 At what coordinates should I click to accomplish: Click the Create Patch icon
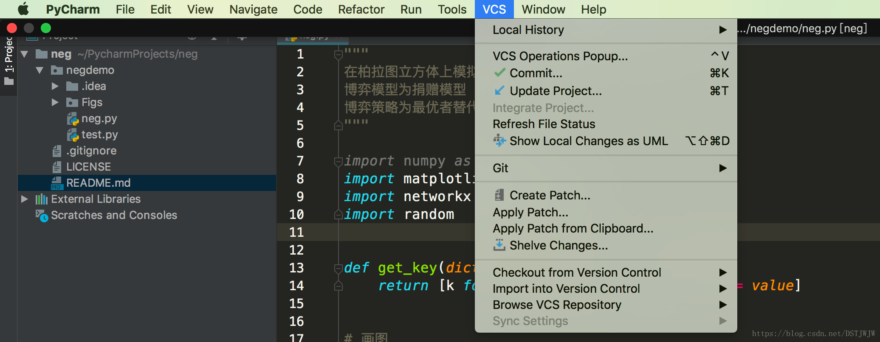pyautogui.click(x=499, y=195)
